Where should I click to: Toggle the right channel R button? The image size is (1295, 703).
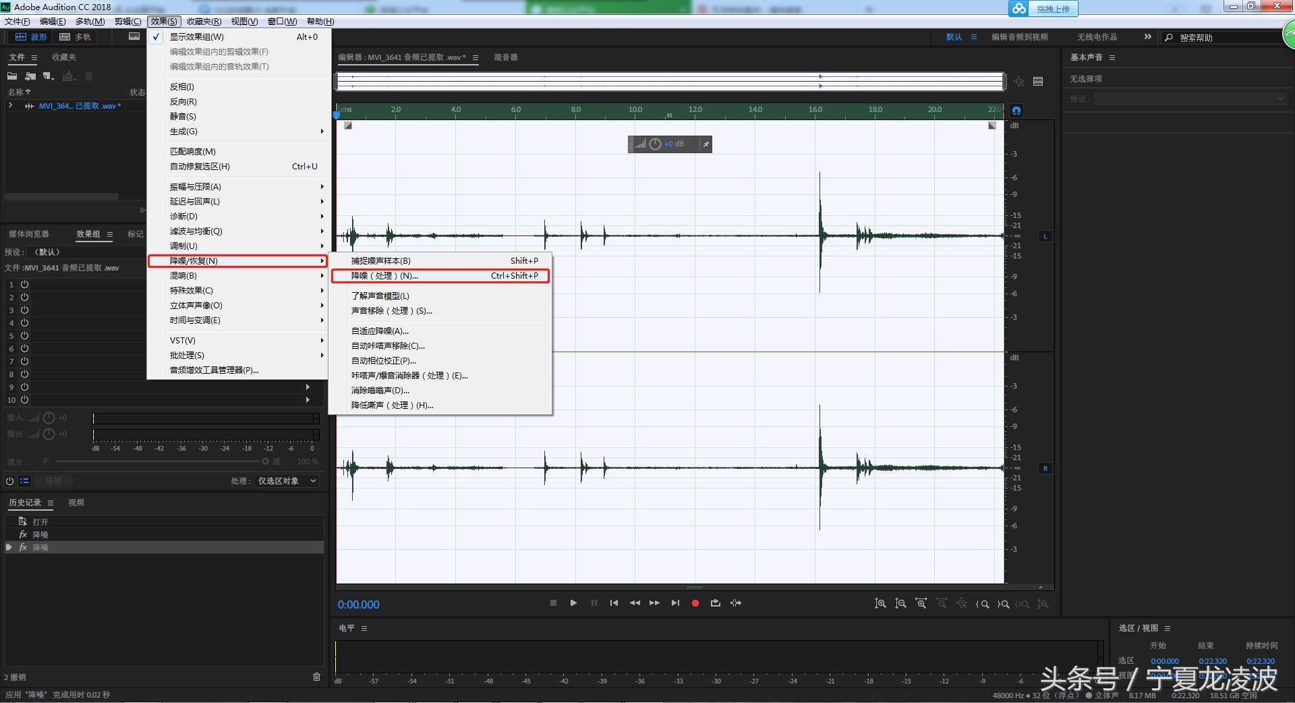1045,468
